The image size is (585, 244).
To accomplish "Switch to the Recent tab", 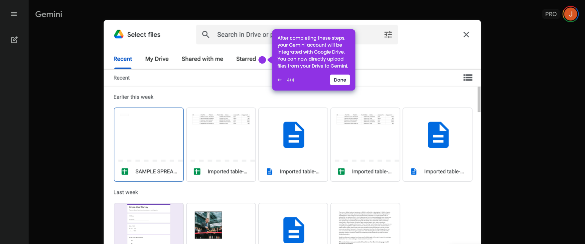I will point(123,59).
